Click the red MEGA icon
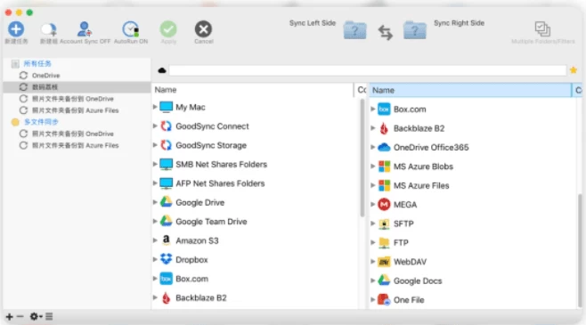Viewport: 586px width, 325px height. [x=384, y=204]
